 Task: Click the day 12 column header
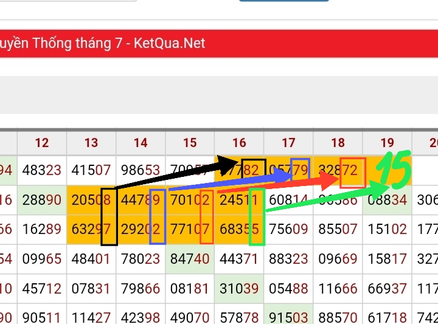pyautogui.click(x=42, y=143)
